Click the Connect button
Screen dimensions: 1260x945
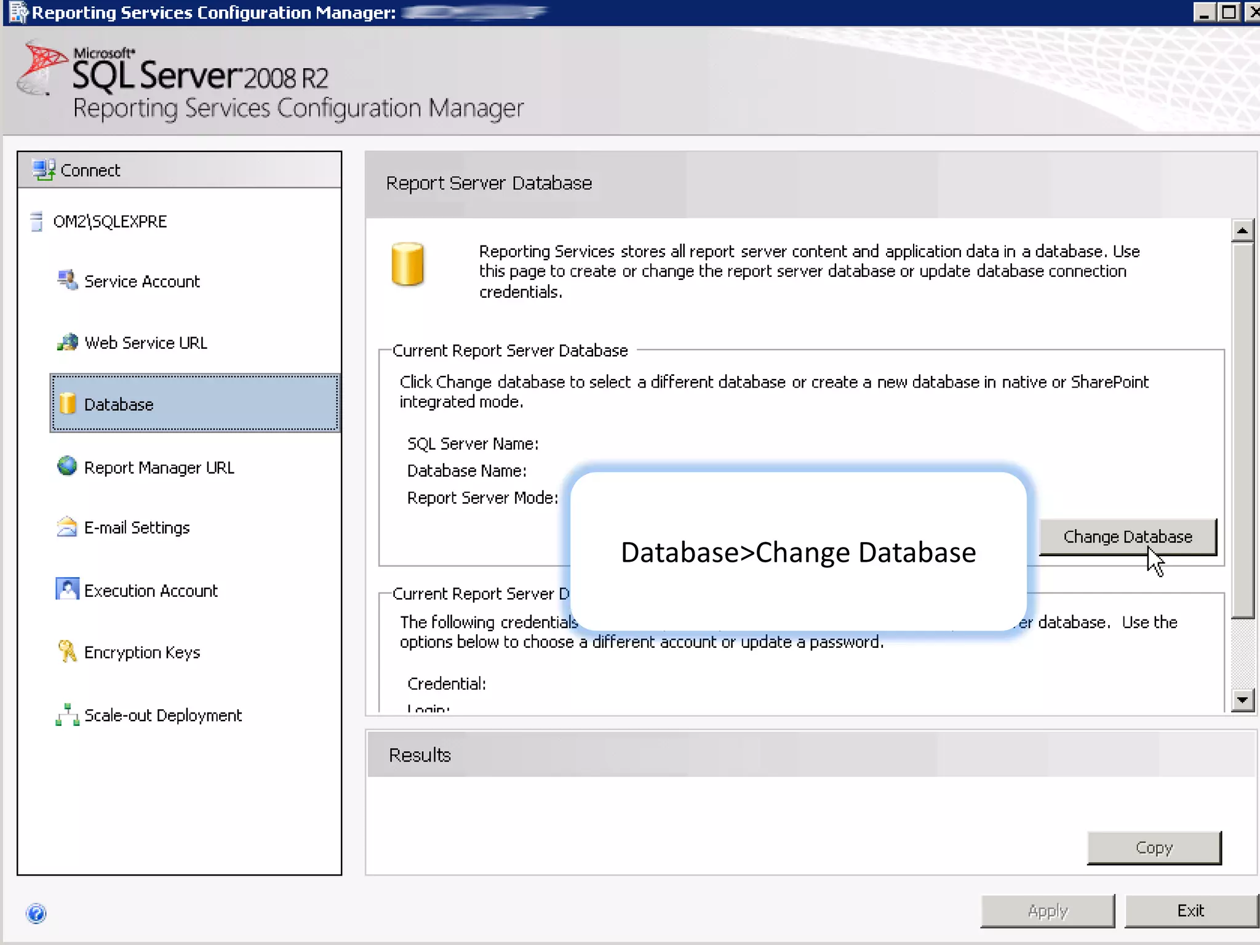click(x=180, y=170)
